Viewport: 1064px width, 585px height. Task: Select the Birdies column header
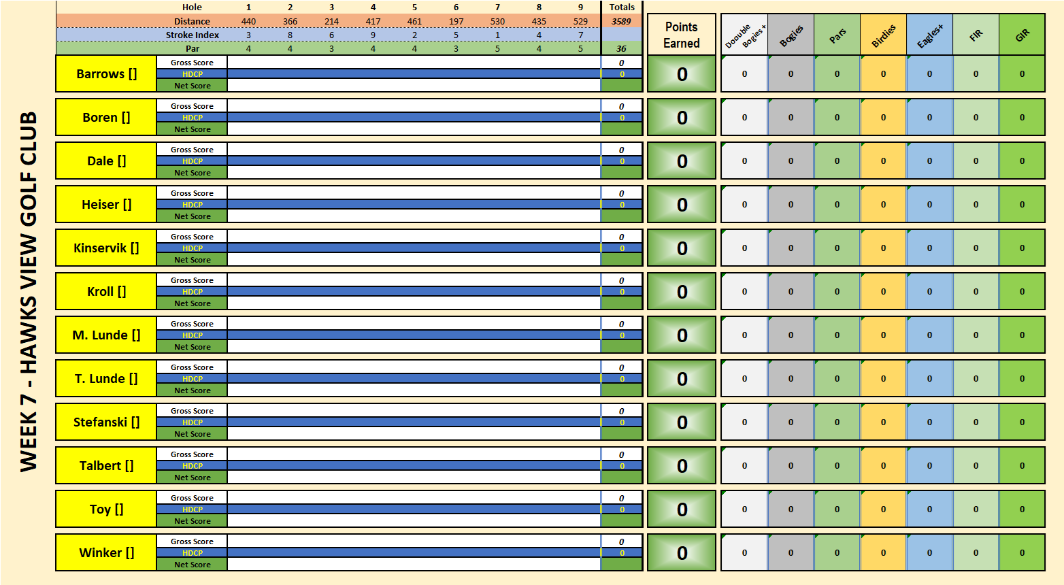(883, 35)
